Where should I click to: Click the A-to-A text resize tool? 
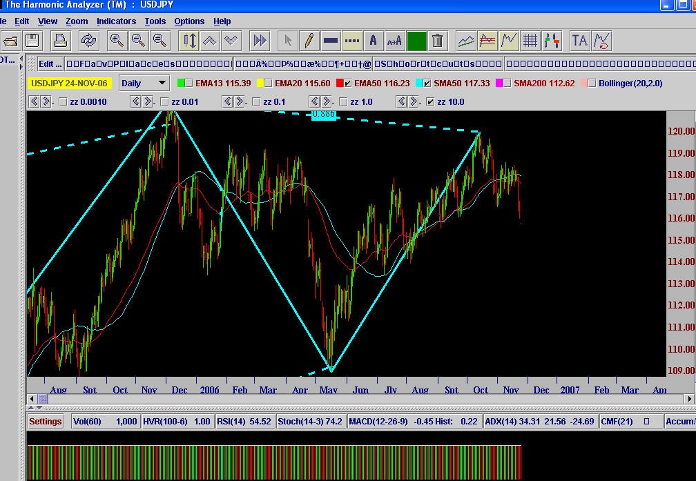(x=395, y=41)
